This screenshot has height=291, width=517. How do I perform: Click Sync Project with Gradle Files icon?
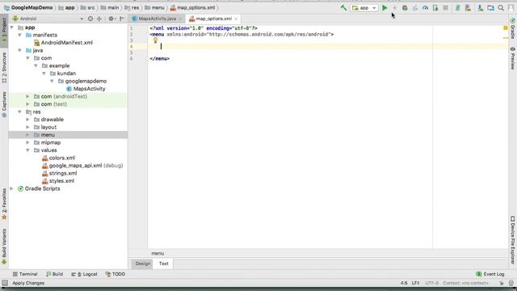click(x=457, y=7)
